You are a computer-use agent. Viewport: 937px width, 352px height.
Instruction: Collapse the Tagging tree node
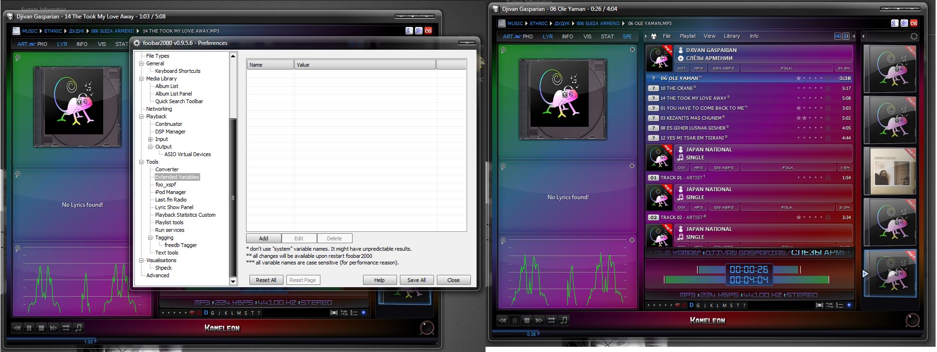pos(150,238)
